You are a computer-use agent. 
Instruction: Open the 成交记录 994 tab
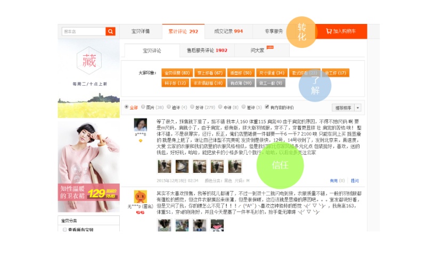[228, 31]
